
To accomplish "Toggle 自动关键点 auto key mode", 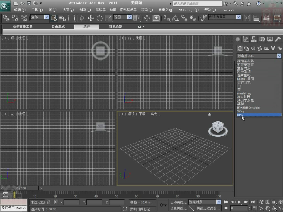I will click(x=178, y=202).
